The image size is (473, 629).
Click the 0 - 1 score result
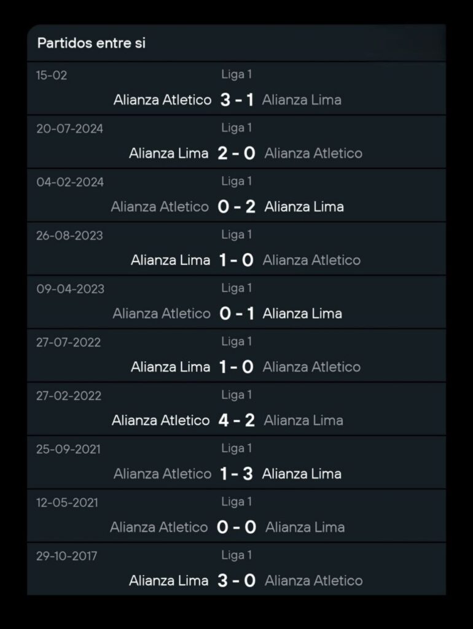point(237,313)
